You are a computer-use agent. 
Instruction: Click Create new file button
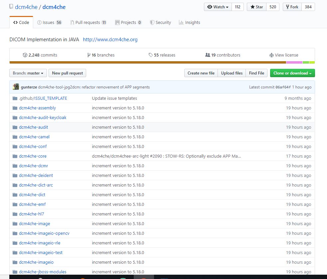click(201, 73)
